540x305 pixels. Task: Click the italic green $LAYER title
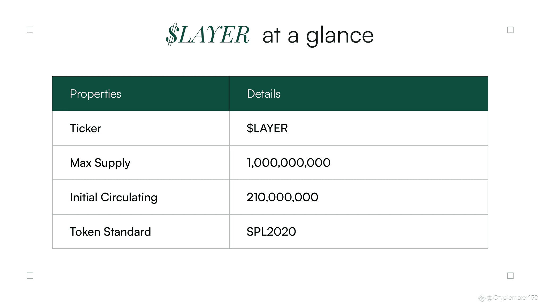tap(207, 35)
